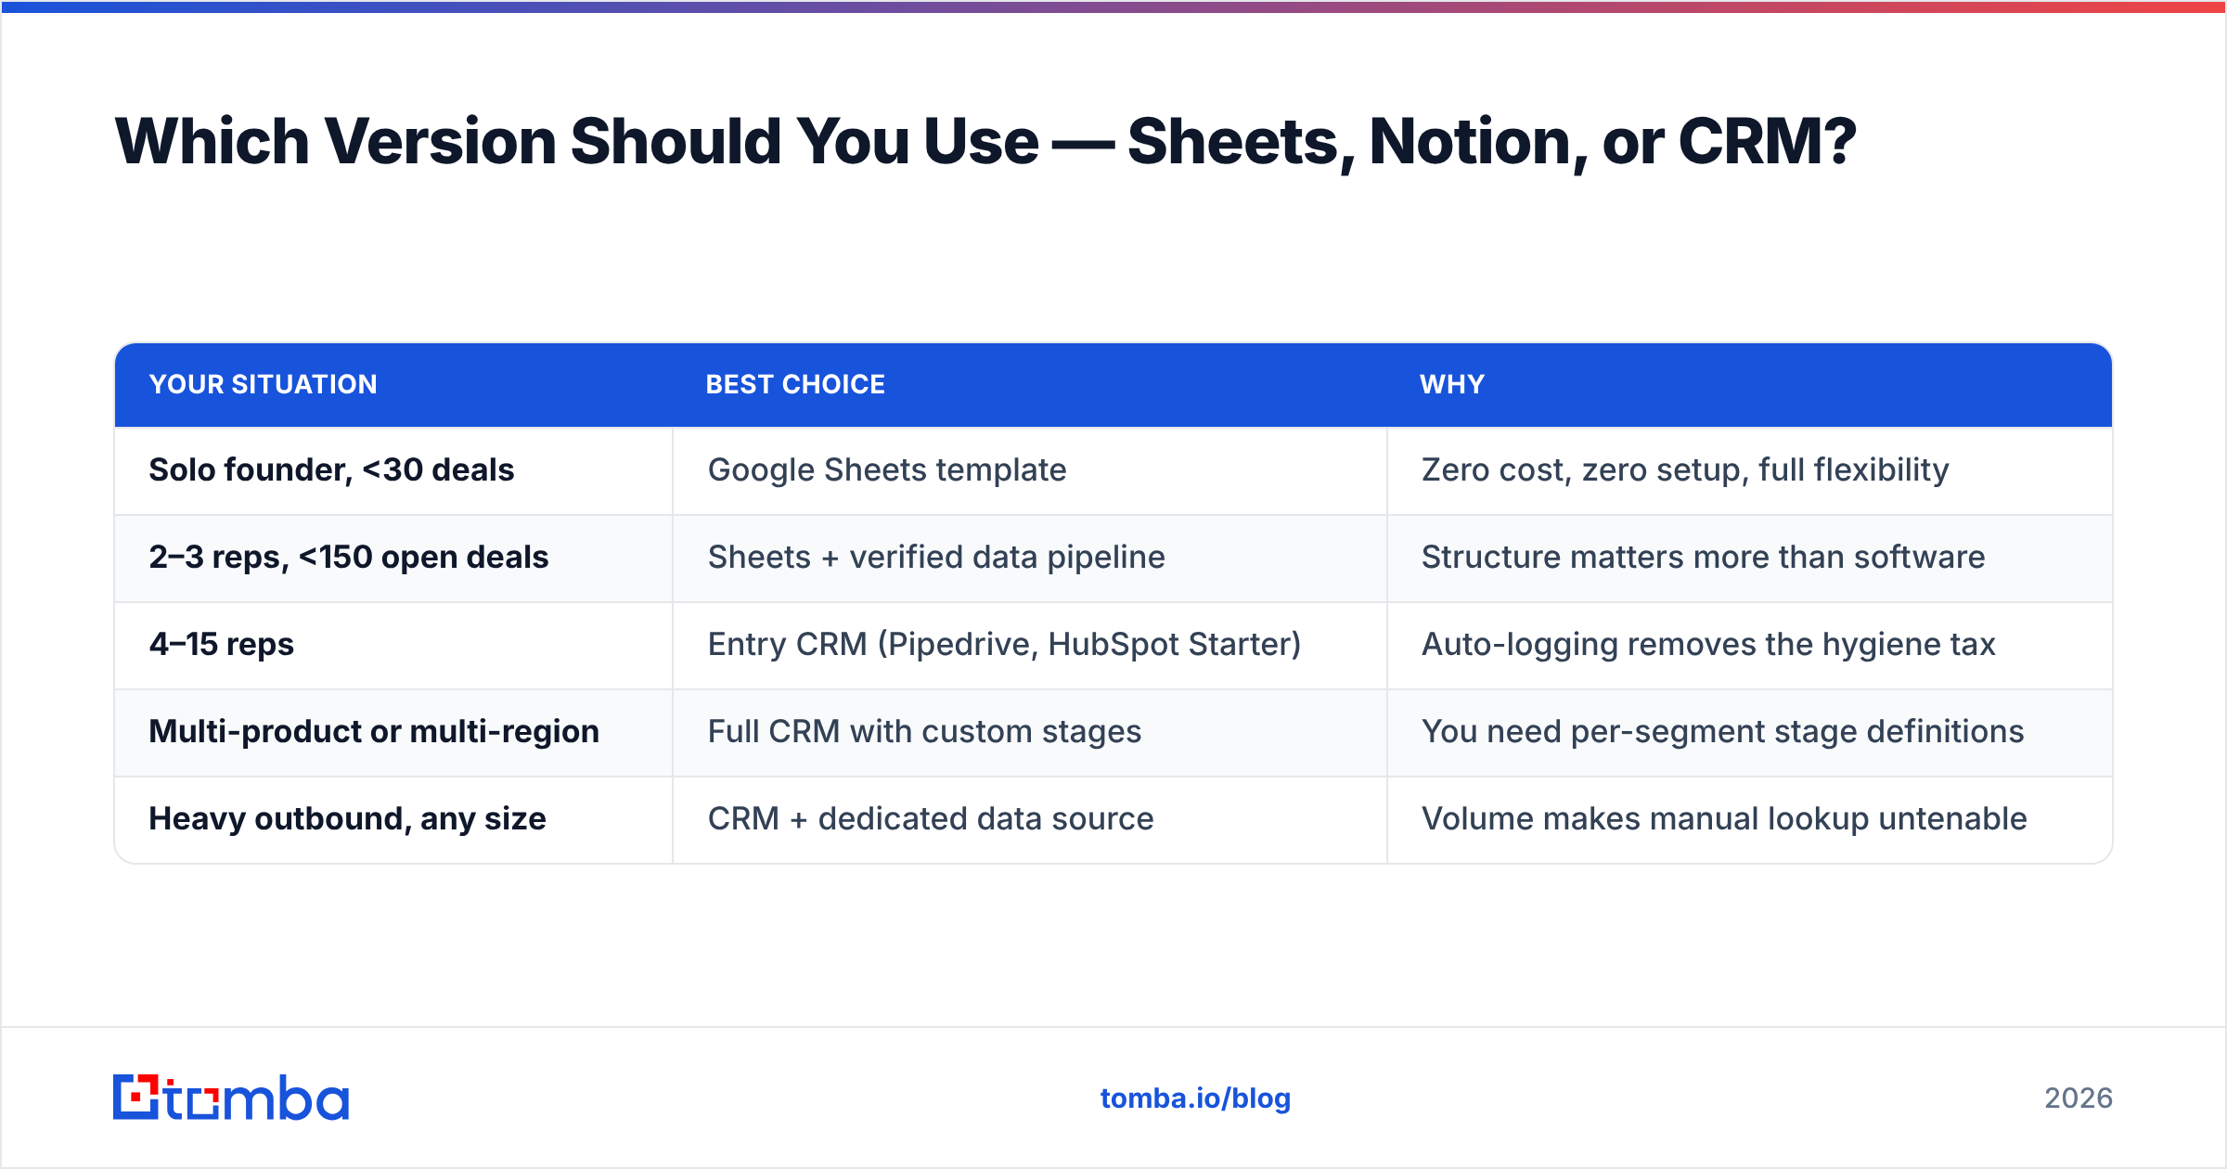The height and width of the screenshot is (1169, 2227).
Task: Click 'Zero cost, zero setup, full flexibility'
Action: click(x=1685, y=470)
